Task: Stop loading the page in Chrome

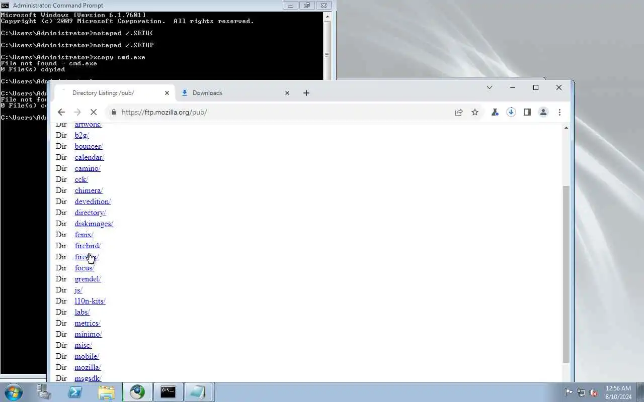Action: point(94,112)
